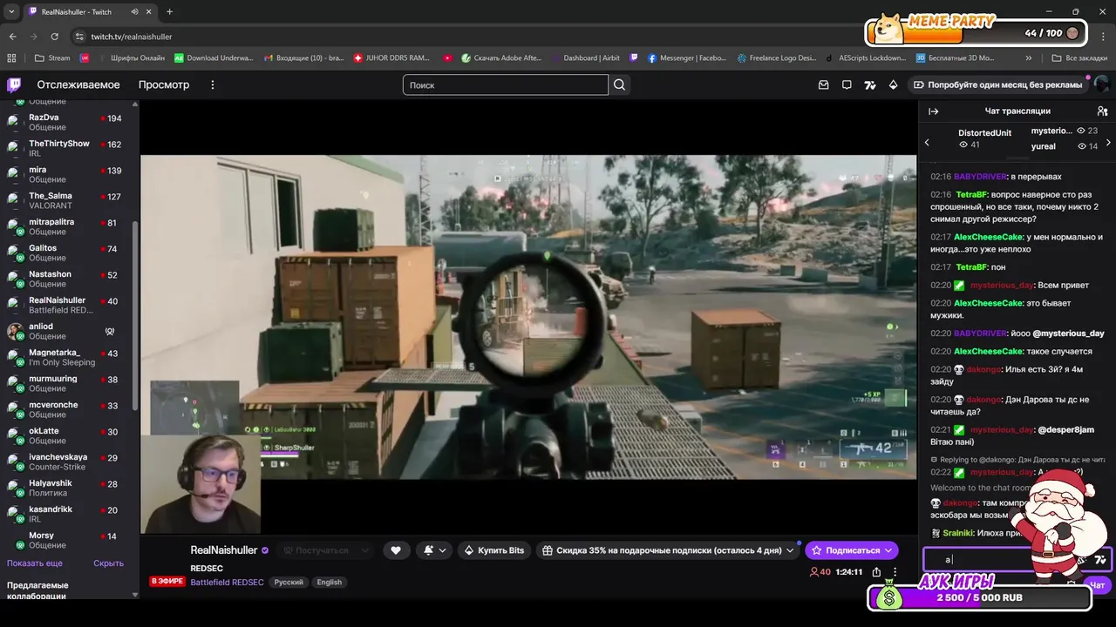This screenshot has height=627, width=1116.
Task: Open the share icon under the stream
Action: point(876,572)
